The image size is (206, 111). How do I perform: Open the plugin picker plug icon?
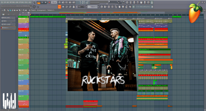tap(123, 7)
